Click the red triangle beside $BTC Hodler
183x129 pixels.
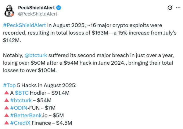pos(6,93)
